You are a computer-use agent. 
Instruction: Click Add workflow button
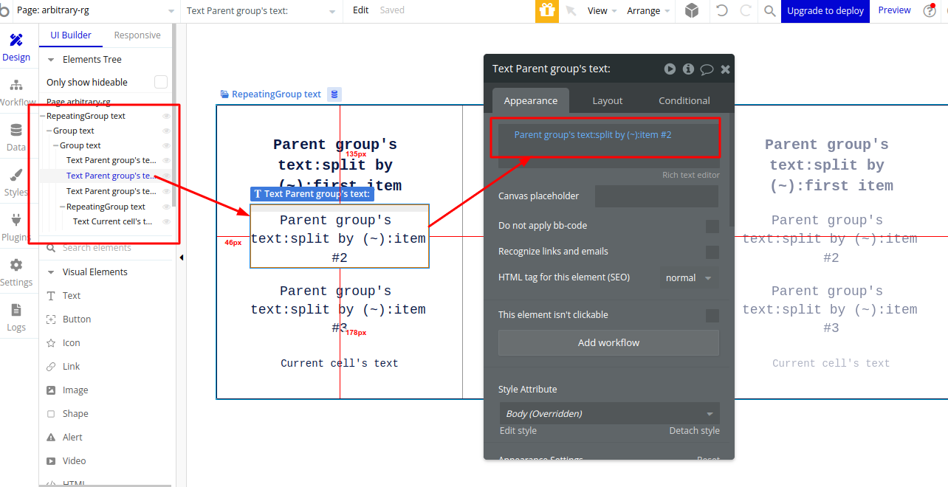[608, 342]
